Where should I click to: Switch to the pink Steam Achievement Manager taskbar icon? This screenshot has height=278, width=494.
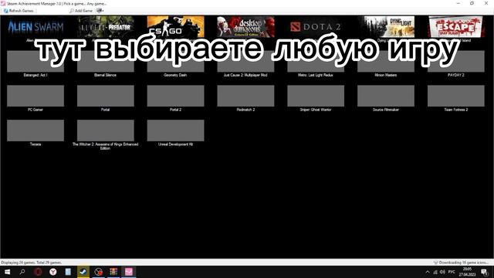pos(129,272)
